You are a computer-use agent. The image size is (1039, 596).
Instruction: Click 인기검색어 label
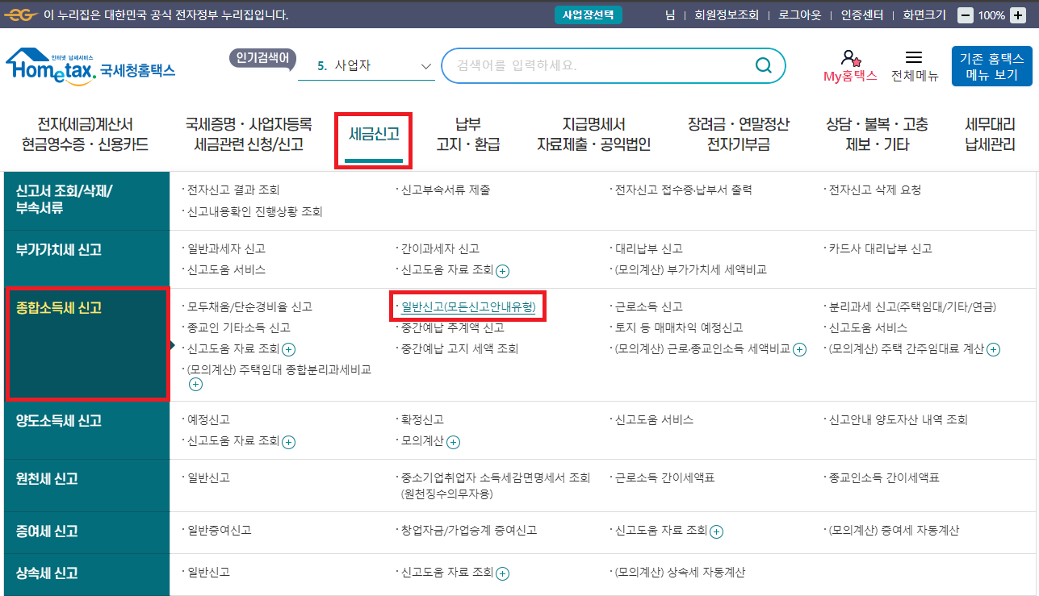tap(263, 58)
